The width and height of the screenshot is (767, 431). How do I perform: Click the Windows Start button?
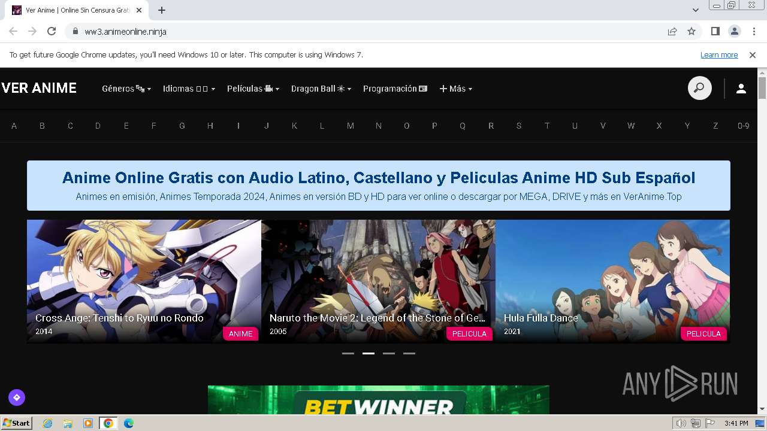[16, 423]
